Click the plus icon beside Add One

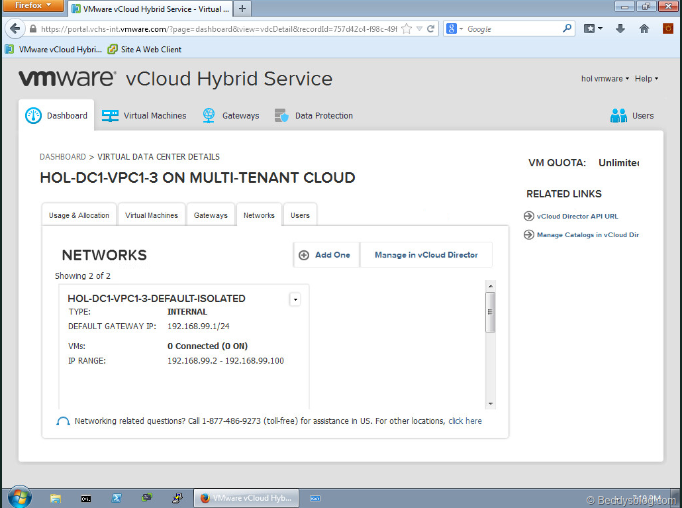point(304,255)
